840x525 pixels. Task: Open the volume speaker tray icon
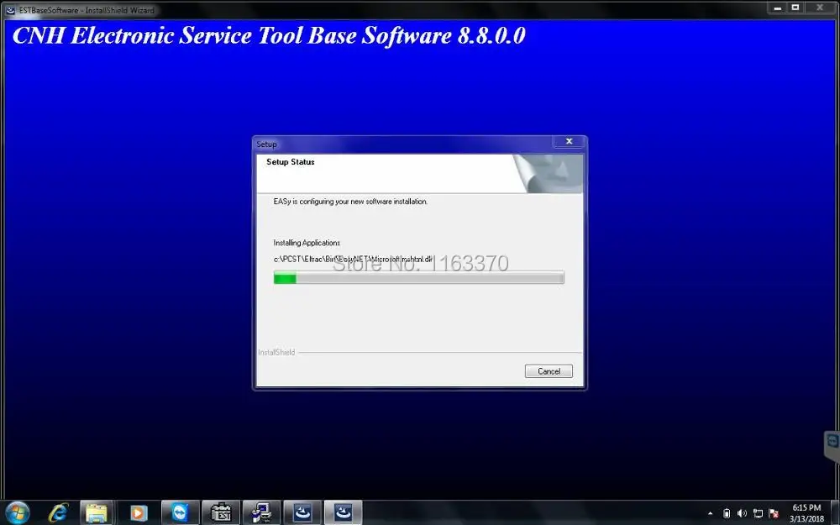point(742,514)
